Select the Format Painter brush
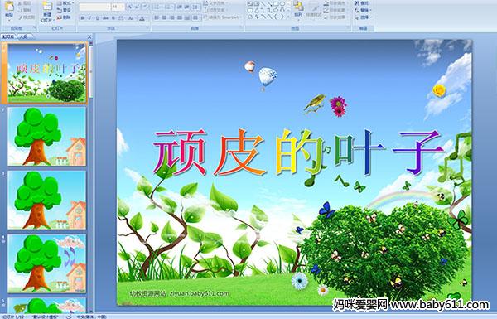 point(21,17)
